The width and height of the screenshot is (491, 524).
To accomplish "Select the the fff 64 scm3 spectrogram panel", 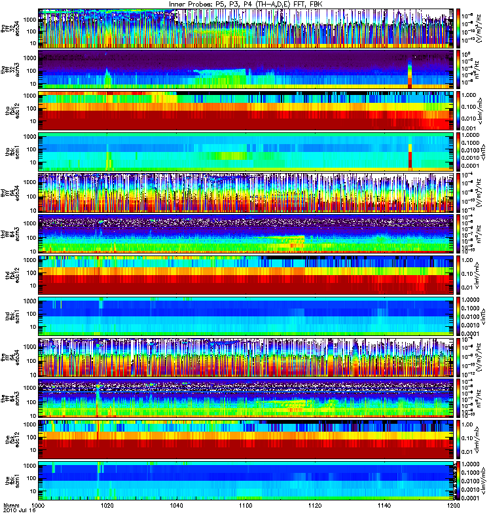I will coord(246,398).
